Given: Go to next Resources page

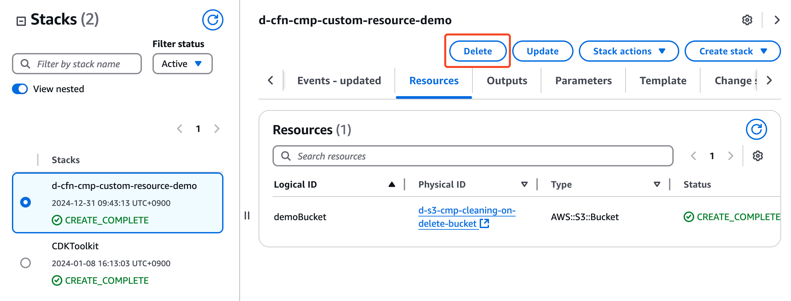Looking at the screenshot, I should [730, 156].
